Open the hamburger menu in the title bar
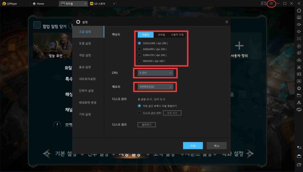 (271, 3)
